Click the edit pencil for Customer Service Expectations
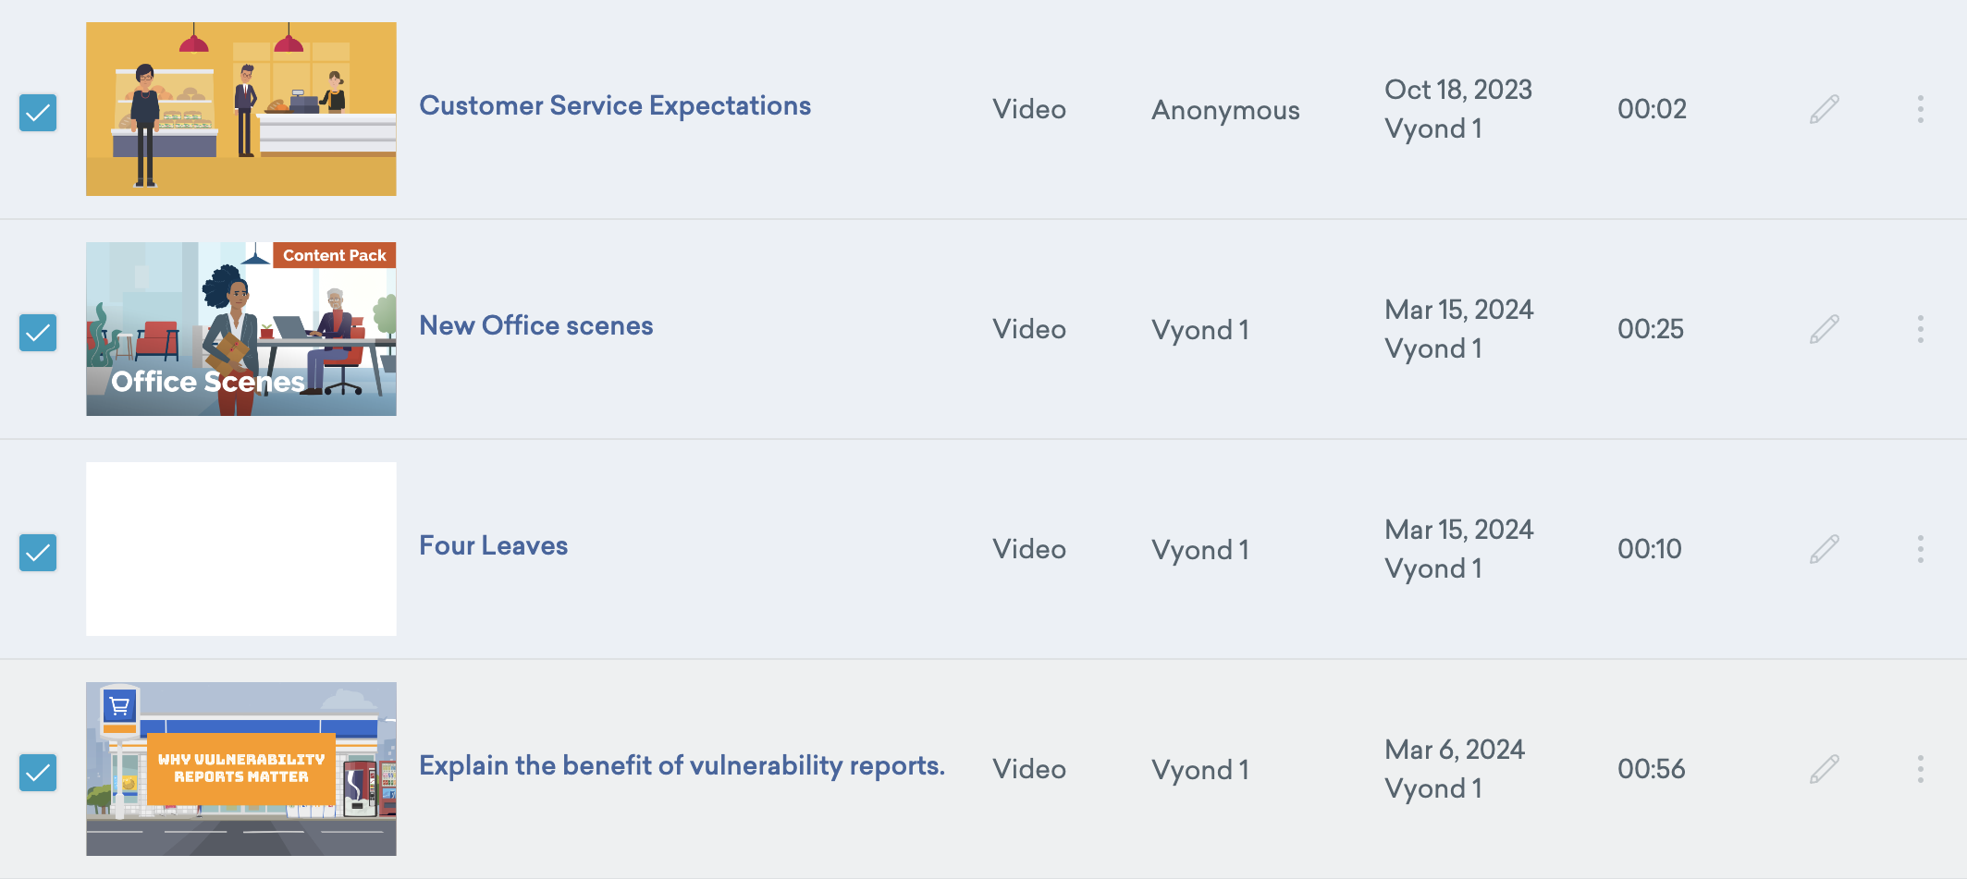 pyautogui.click(x=1823, y=109)
